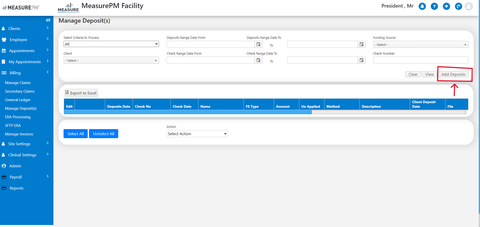Open Secondary Claims in the Billing menu

[x=20, y=91]
